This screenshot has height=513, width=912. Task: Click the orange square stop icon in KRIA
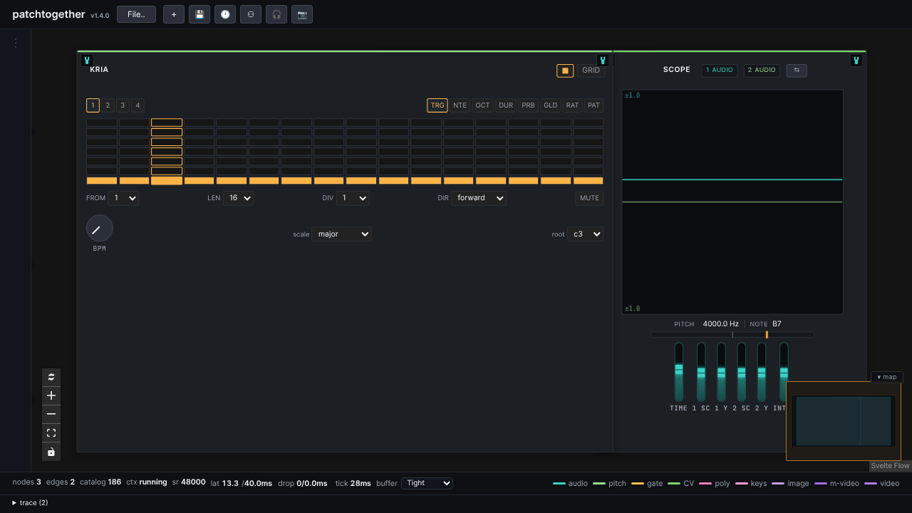point(565,71)
